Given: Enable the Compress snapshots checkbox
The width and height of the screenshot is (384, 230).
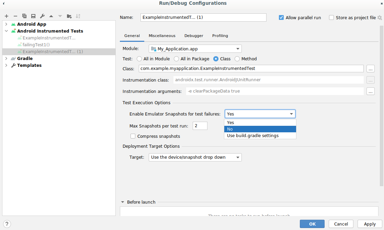Looking at the screenshot, I should [x=133, y=136].
